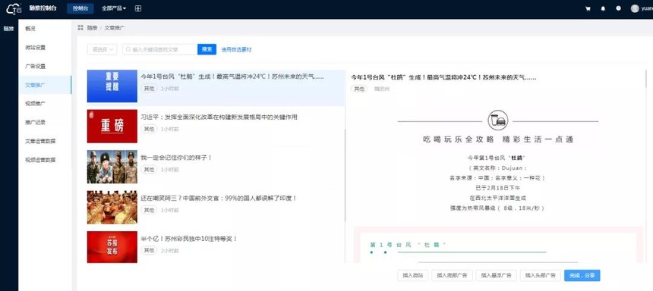Click 其他 tag under 半个亿 article

[149, 250]
